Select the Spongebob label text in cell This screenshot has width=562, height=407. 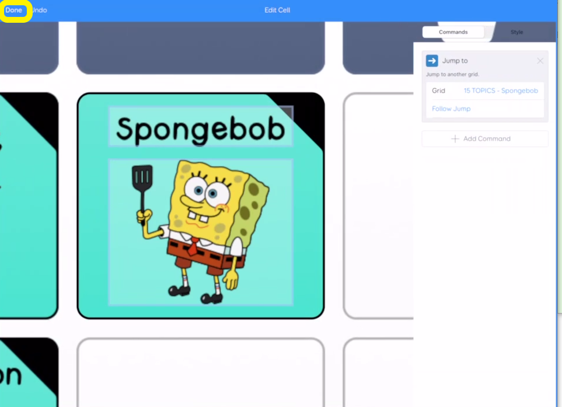pos(201,127)
